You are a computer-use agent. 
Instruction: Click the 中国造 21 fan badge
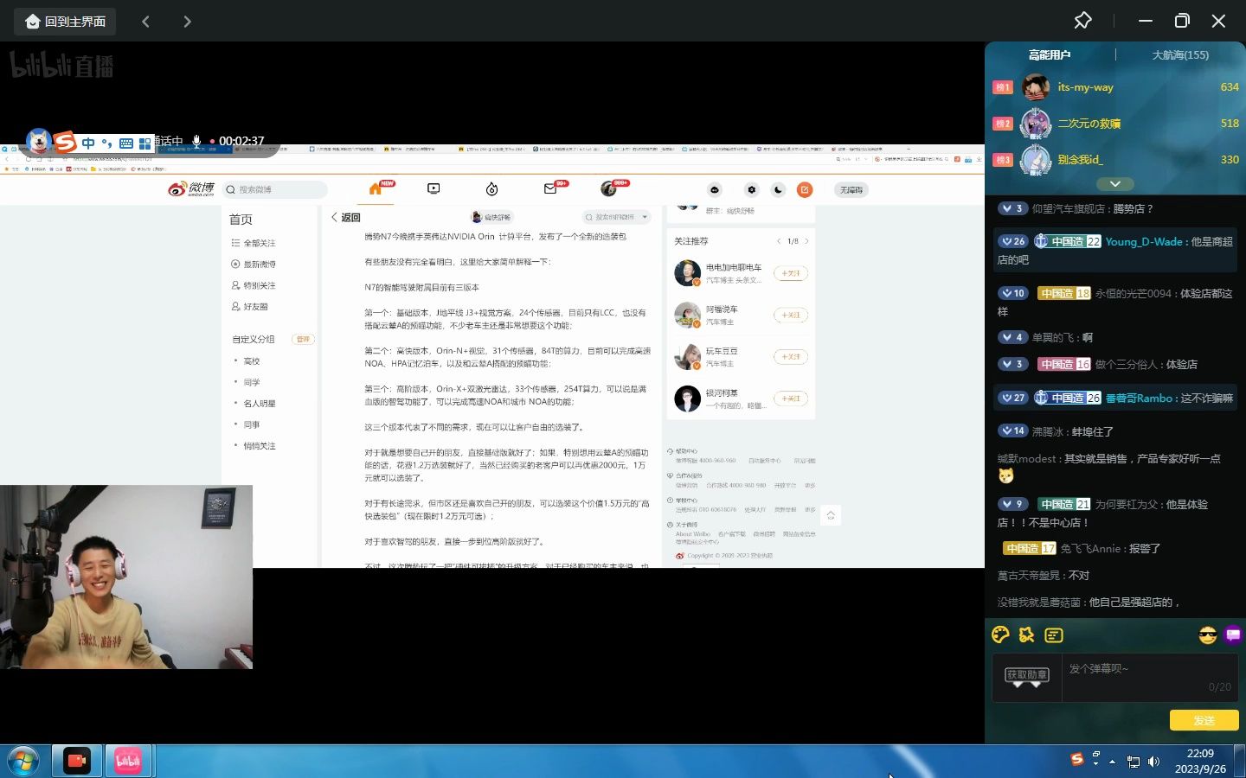(1064, 504)
